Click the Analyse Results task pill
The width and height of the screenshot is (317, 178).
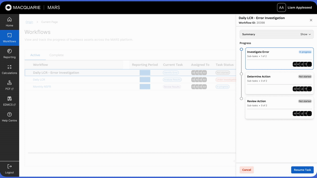(172, 80)
